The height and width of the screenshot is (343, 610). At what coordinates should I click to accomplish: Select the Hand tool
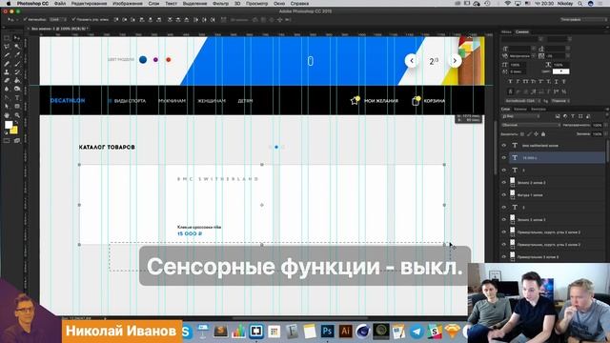coord(7,115)
